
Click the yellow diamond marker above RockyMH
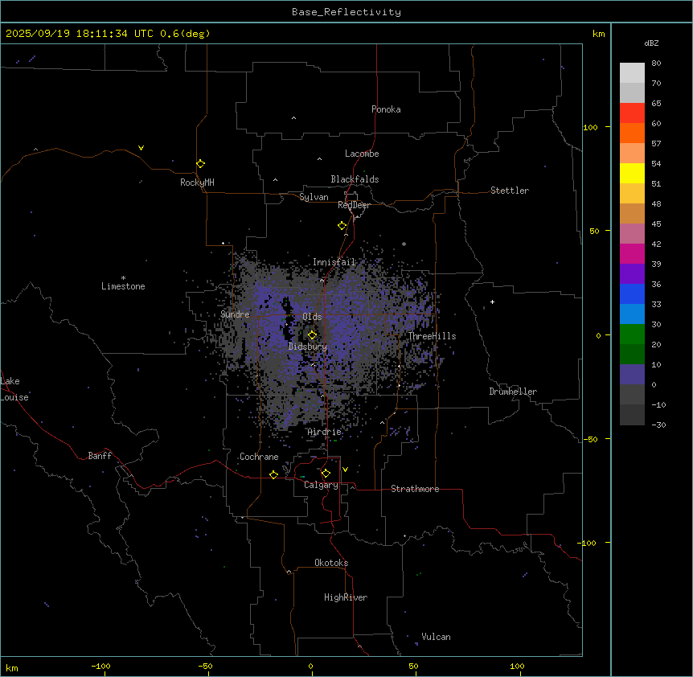point(200,163)
